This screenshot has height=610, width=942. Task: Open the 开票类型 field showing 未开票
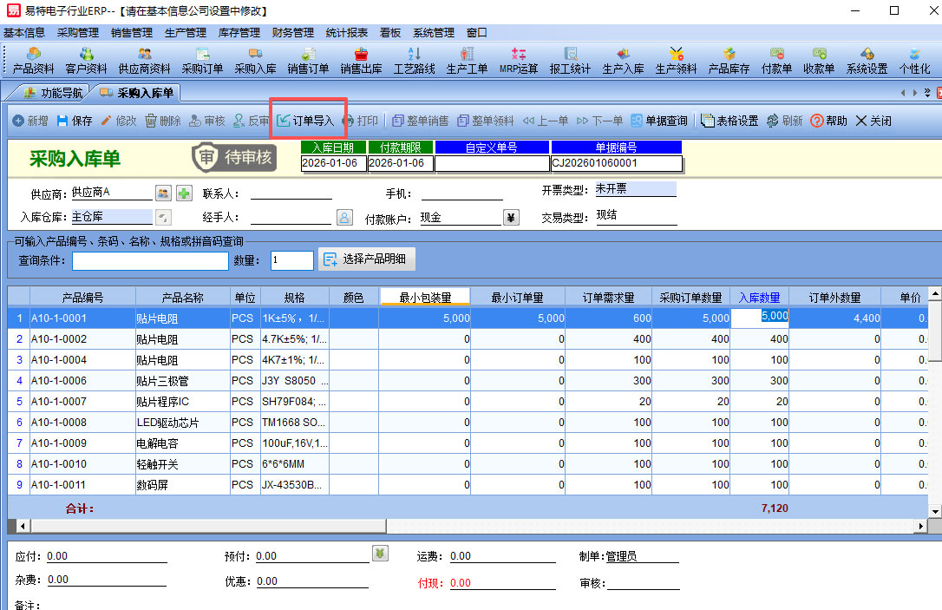point(635,189)
